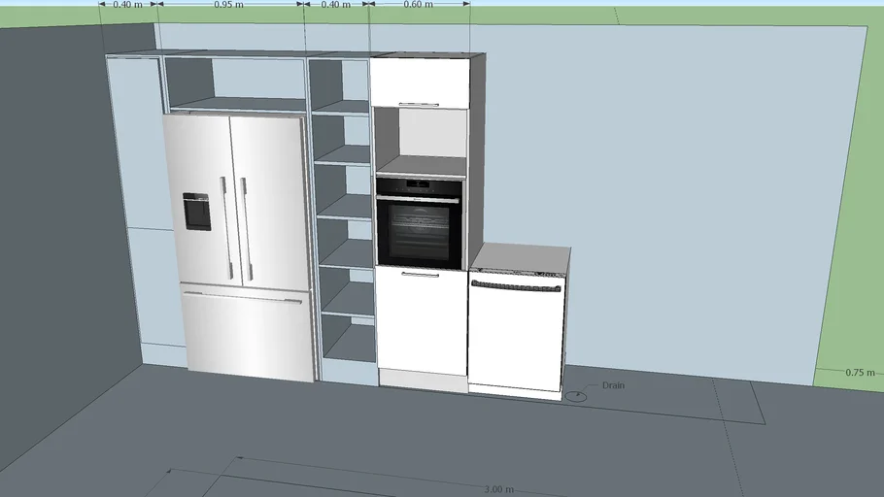Select the worktop above the dishwasher
The width and height of the screenshot is (884, 497).
point(522,257)
